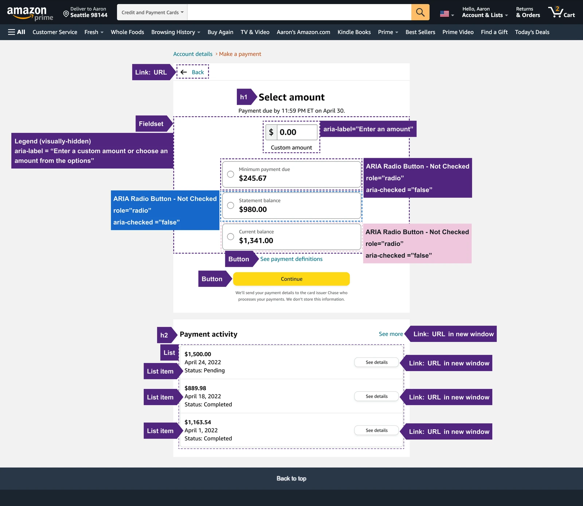The image size is (583, 506).
Task: Open the Credit and Payment Cards search dropdown
Action: [x=152, y=12]
